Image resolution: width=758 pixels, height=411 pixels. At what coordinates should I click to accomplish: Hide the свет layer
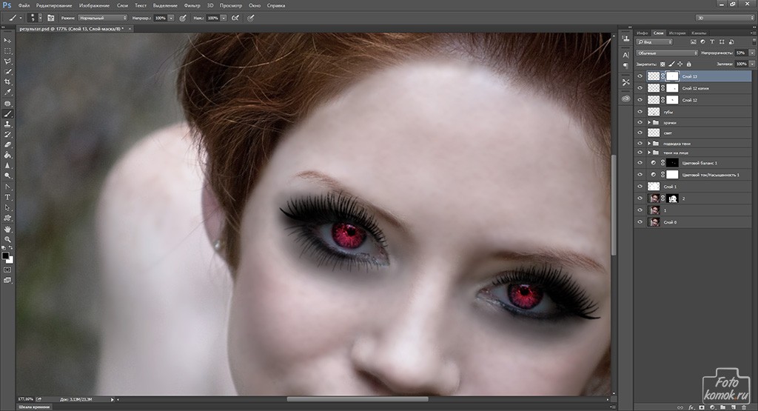coord(640,133)
